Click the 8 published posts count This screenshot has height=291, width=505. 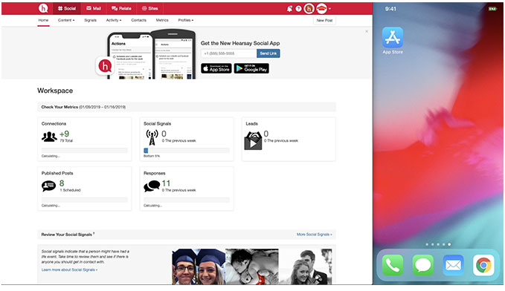coord(62,183)
